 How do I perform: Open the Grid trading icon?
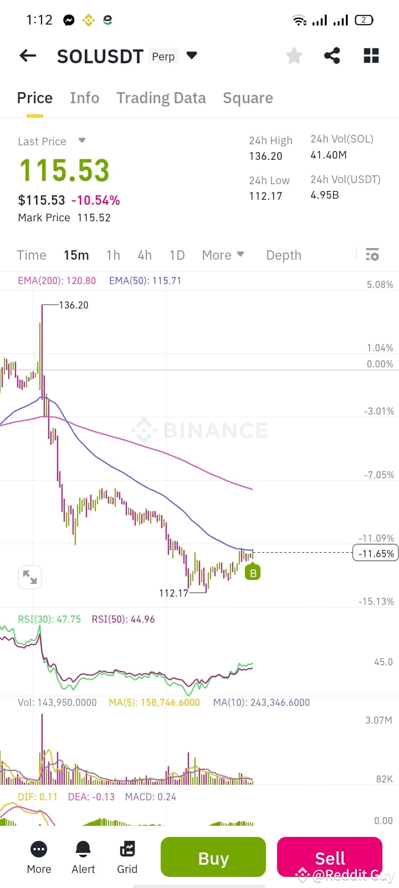[127, 857]
